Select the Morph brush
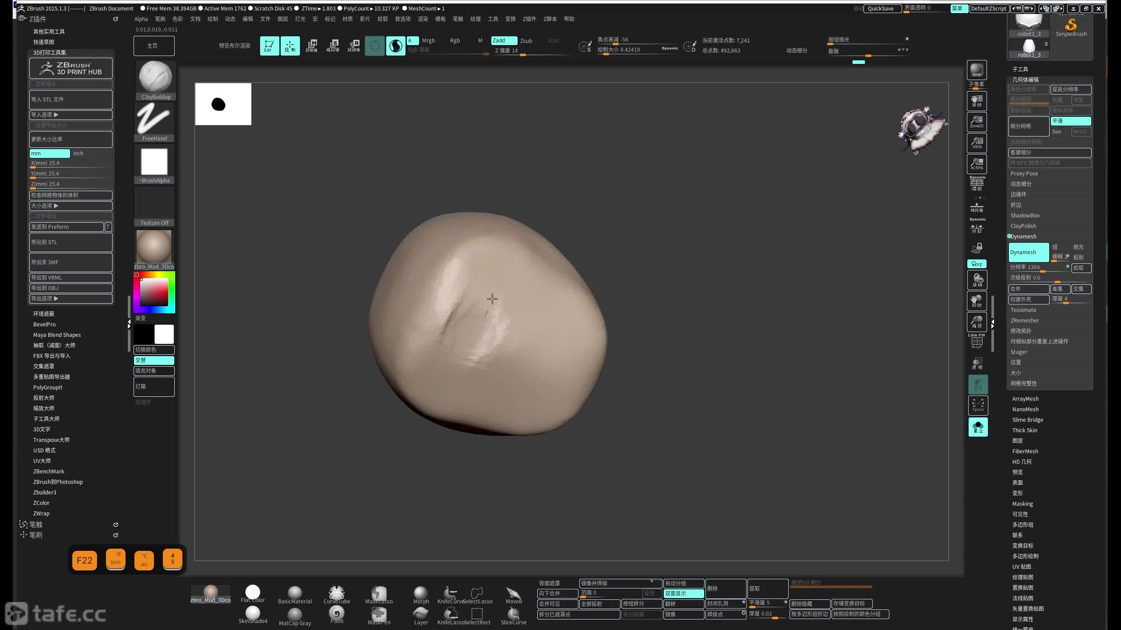 (x=421, y=595)
